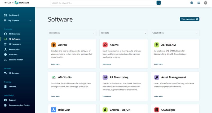Open Documentation Center link
212x113 pixels.
pos(19,105)
